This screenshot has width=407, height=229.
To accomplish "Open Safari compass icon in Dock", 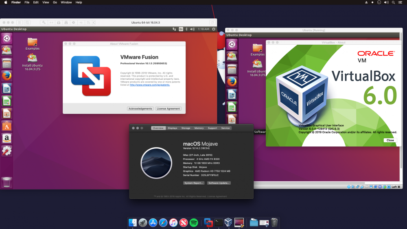I will click(163, 222).
